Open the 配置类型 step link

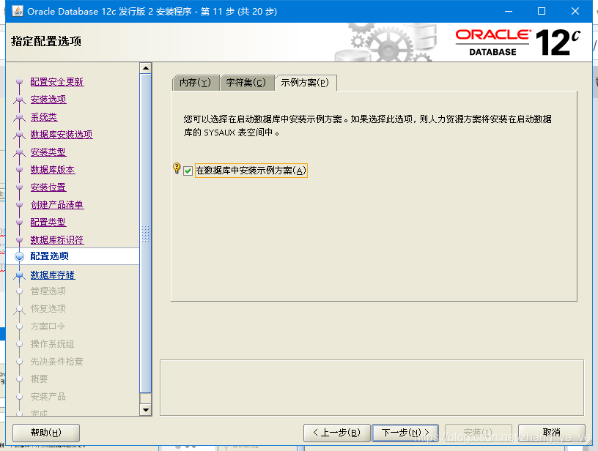pyautogui.click(x=48, y=222)
